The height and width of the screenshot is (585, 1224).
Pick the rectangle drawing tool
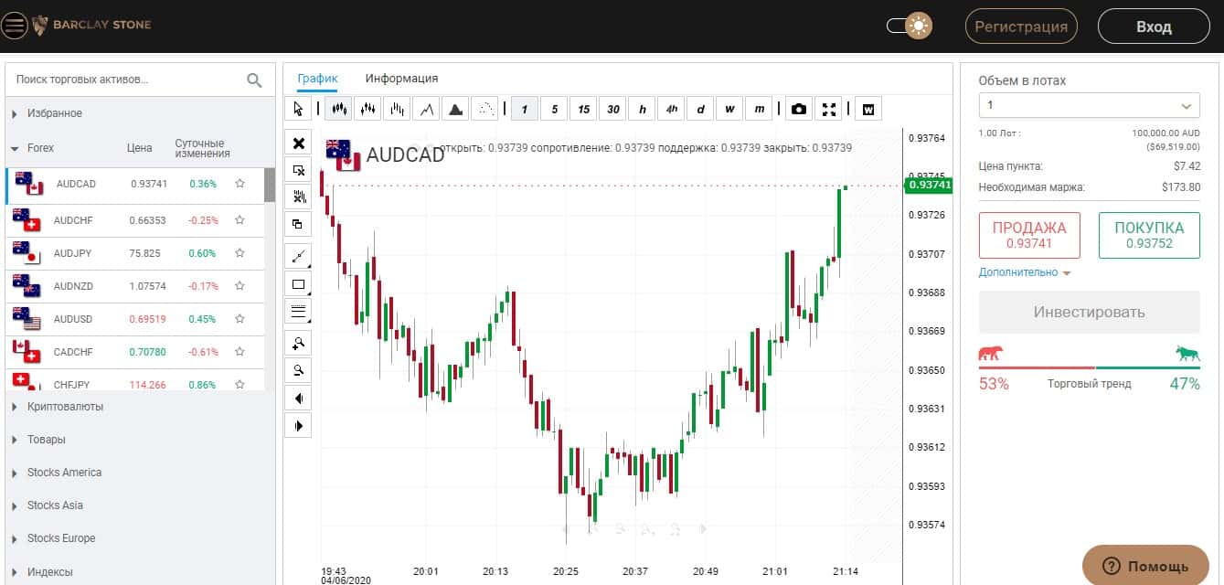[x=298, y=284]
